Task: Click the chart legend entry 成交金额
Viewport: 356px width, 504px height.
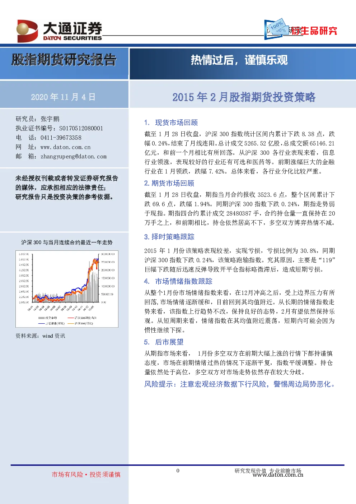Action: pyautogui.click(x=47, y=318)
